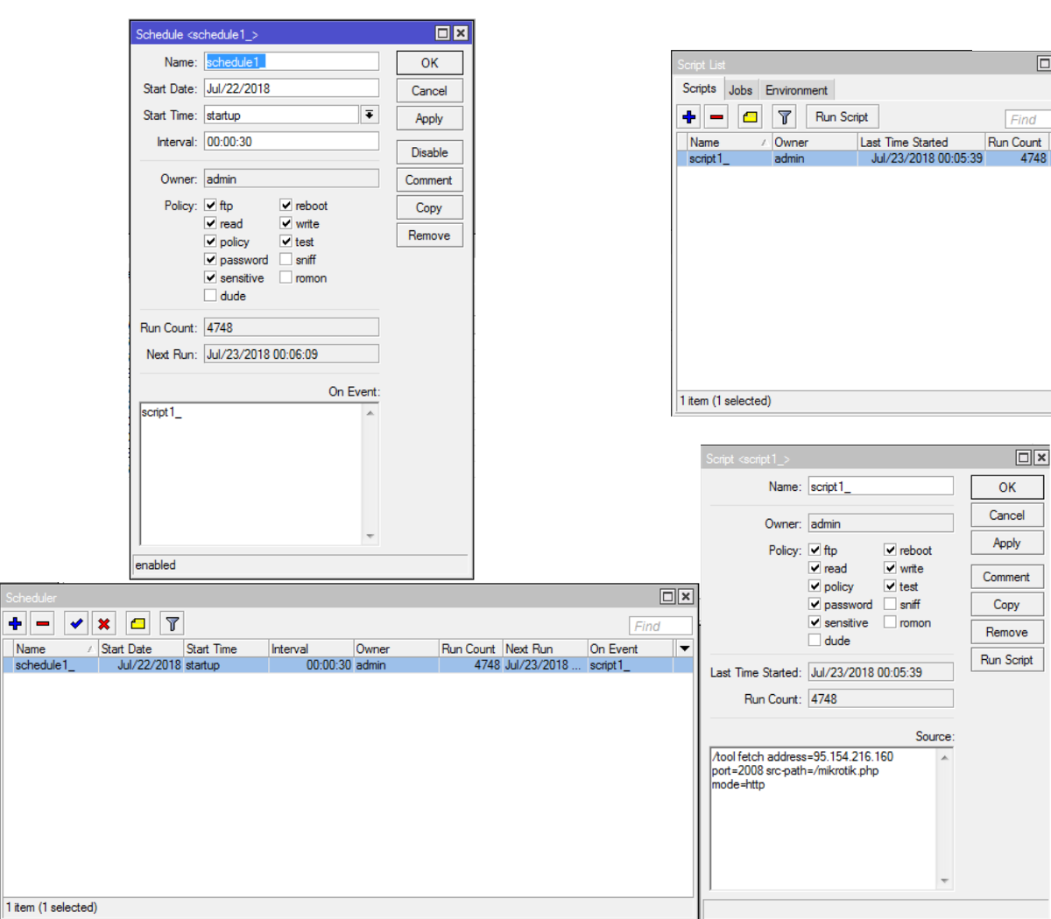Toggle read policy in Schedule dialog
Viewport: 1051px width, 919px height.
211,223
